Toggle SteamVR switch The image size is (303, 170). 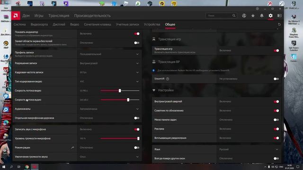276,79
